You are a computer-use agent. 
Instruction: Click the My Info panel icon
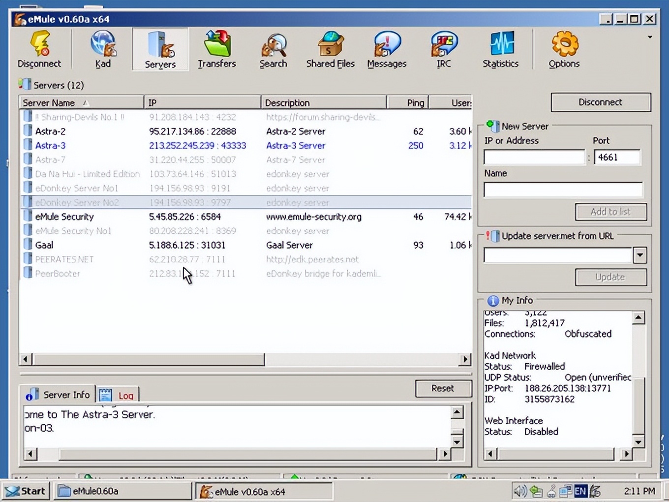[x=493, y=300]
